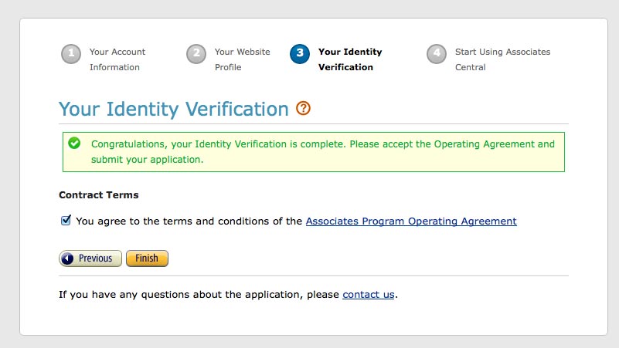Click the Your Identity Verification page heading
This screenshot has height=348, width=619.
coord(174,109)
